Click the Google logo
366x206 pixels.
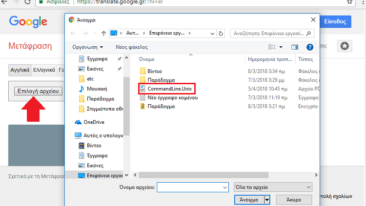(x=28, y=22)
